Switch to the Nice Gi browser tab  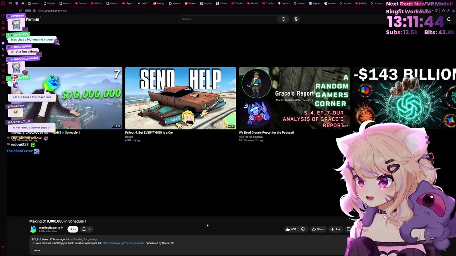175,3
